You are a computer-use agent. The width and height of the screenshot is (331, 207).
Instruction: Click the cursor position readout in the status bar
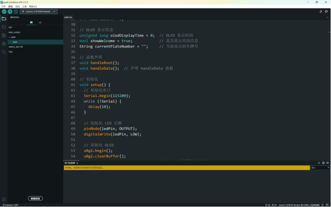pos(271,205)
